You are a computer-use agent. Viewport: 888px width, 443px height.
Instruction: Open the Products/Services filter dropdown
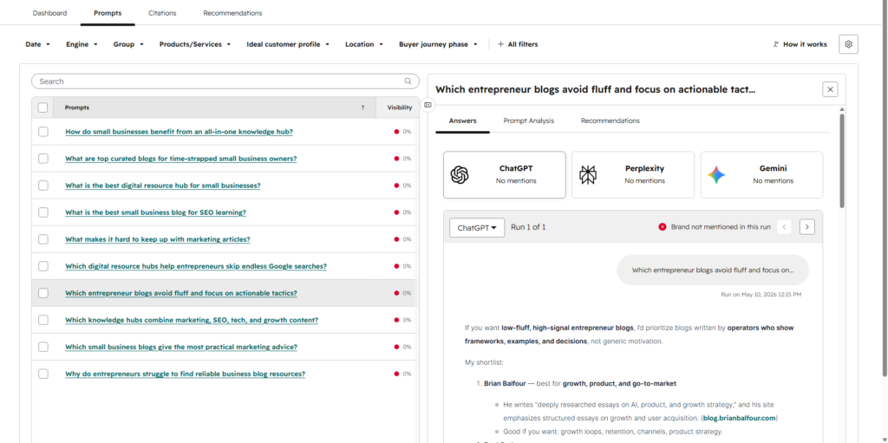[195, 44]
